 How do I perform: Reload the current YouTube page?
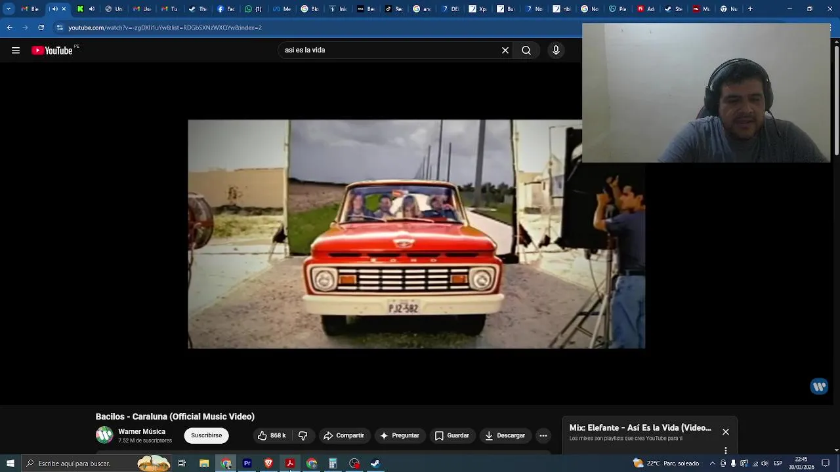click(x=41, y=28)
